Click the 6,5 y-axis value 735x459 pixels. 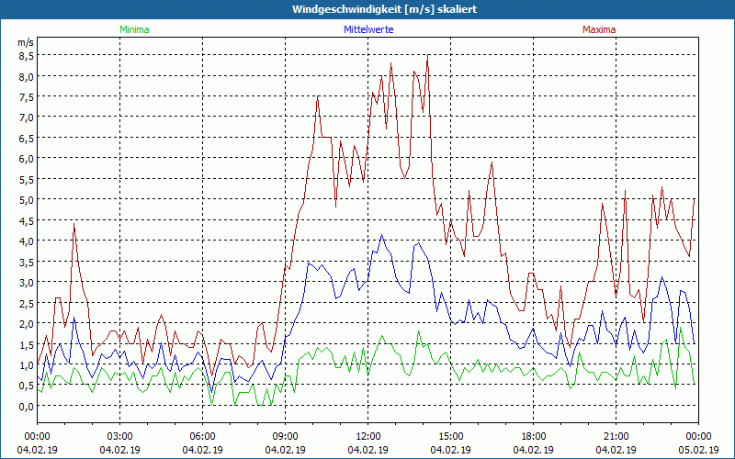(x=27, y=139)
